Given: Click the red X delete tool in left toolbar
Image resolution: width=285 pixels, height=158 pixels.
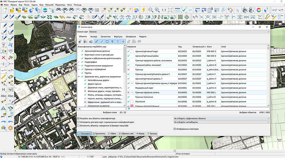Looking at the screenshot, I should point(3,58).
